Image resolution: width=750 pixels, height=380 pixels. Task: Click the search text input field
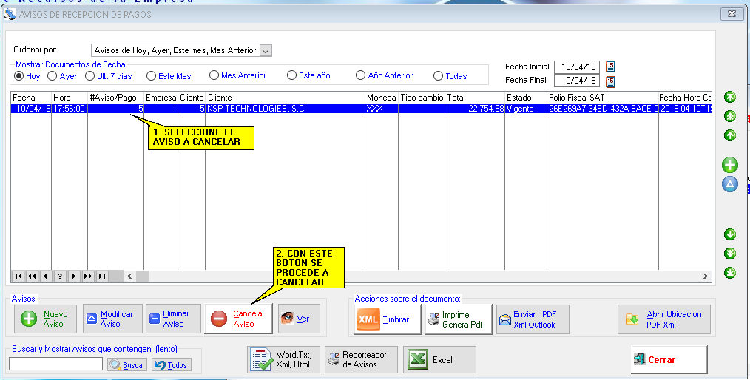coord(55,364)
